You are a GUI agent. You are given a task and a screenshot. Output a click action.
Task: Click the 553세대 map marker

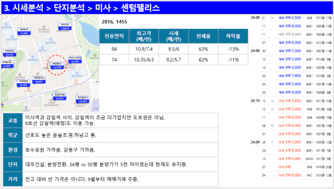coord(9,53)
